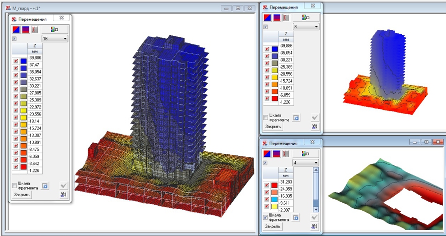Viewport: 446px width, 236px height.
Task: Click the two-tone red-blue display icon in the left panel
Action: [x=16, y=29]
